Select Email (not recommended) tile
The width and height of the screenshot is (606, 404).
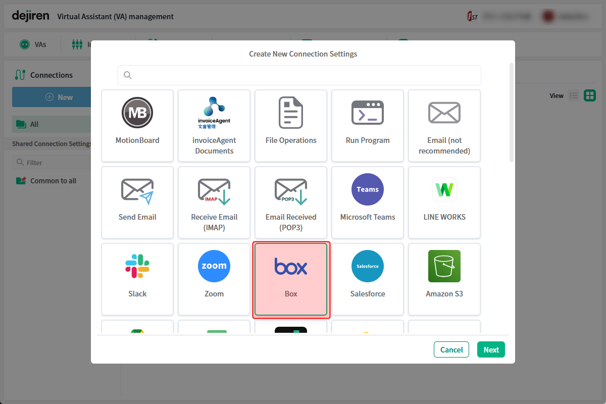tap(444, 126)
